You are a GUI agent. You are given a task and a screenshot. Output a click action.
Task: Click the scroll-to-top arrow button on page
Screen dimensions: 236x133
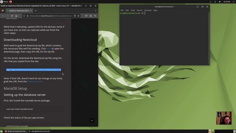(92, 120)
